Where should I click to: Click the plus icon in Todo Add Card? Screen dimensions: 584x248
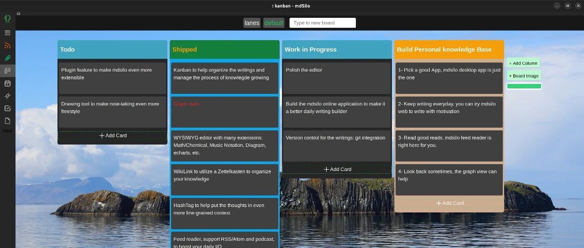102,135
